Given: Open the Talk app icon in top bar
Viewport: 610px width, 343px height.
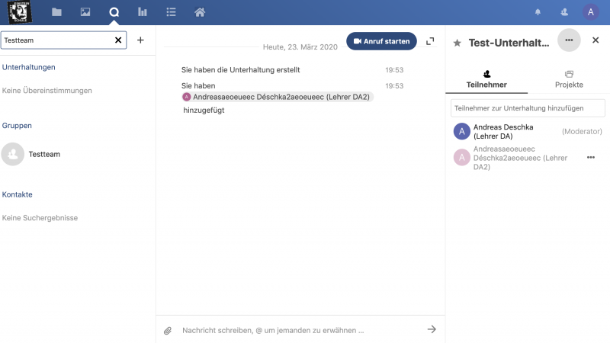Looking at the screenshot, I should [x=114, y=12].
